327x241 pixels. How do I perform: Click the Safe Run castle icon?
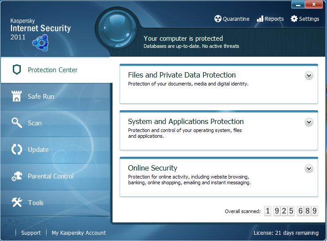tap(16, 96)
